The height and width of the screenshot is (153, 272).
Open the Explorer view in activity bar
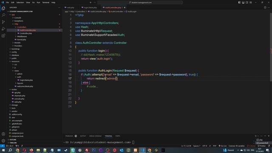(3, 8)
